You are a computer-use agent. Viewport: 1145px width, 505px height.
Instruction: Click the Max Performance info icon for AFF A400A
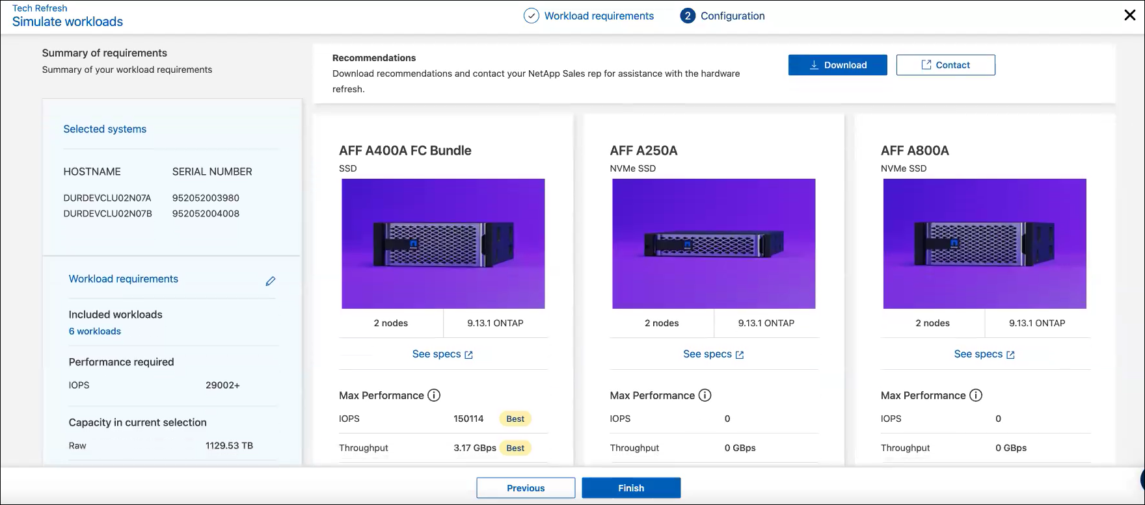(434, 395)
